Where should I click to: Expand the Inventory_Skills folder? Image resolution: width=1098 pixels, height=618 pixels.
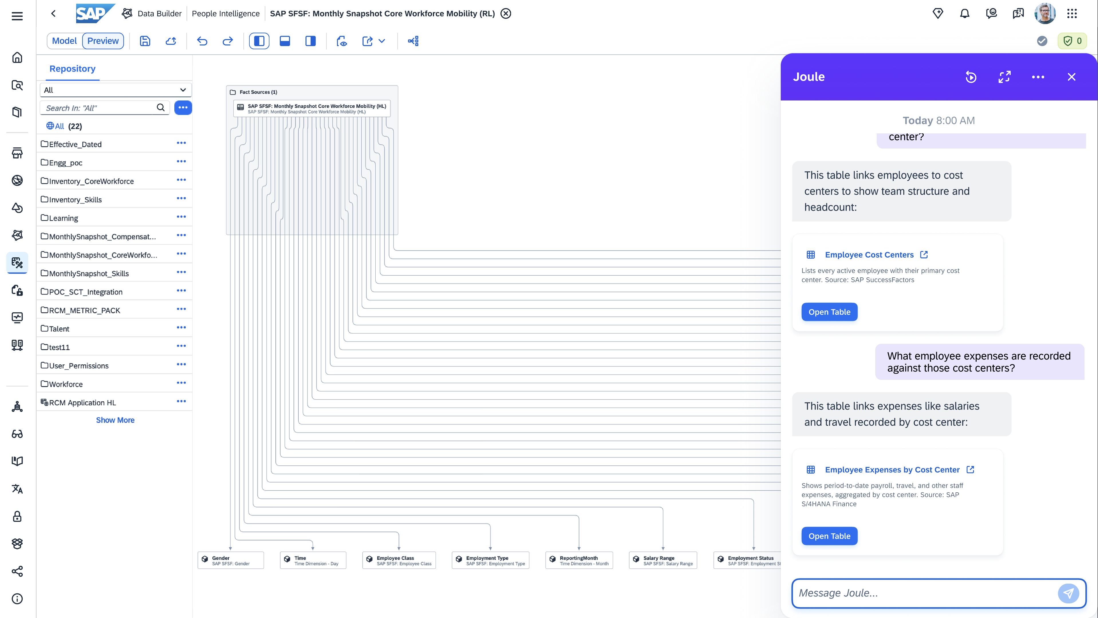point(75,200)
